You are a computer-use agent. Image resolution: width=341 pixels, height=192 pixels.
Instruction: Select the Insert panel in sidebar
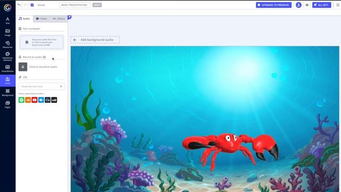pyautogui.click(x=7, y=81)
